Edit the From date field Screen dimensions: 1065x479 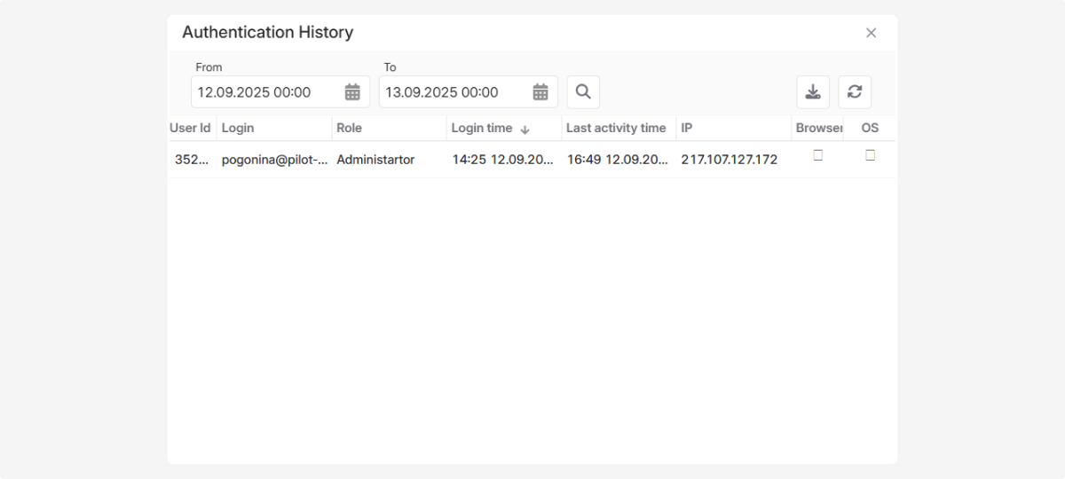click(266, 92)
